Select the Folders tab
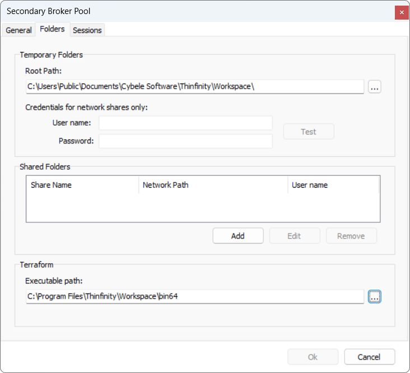This screenshot has width=410, height=373. [52, 29]
